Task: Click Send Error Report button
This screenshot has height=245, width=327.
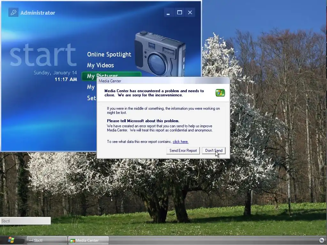Action: [183, 151]
